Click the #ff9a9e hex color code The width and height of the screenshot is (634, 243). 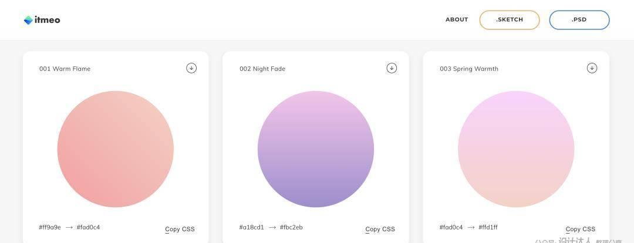tap(50, 227)
